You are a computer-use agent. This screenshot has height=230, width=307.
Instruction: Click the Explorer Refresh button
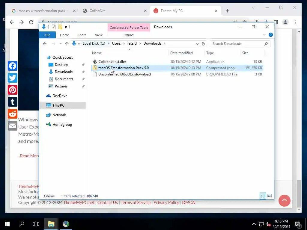click(x=203, y=44)
